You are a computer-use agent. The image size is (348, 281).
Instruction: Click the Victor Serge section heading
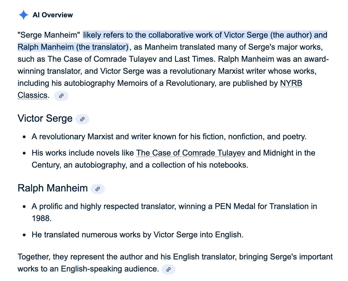45,119
